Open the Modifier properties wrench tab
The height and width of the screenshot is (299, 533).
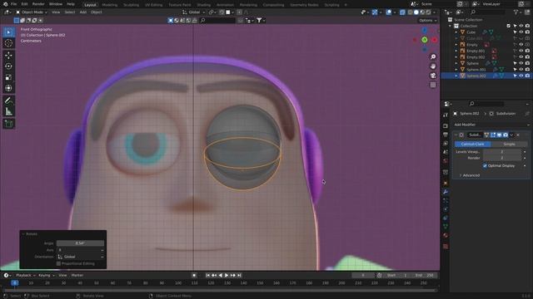point(446,192)
